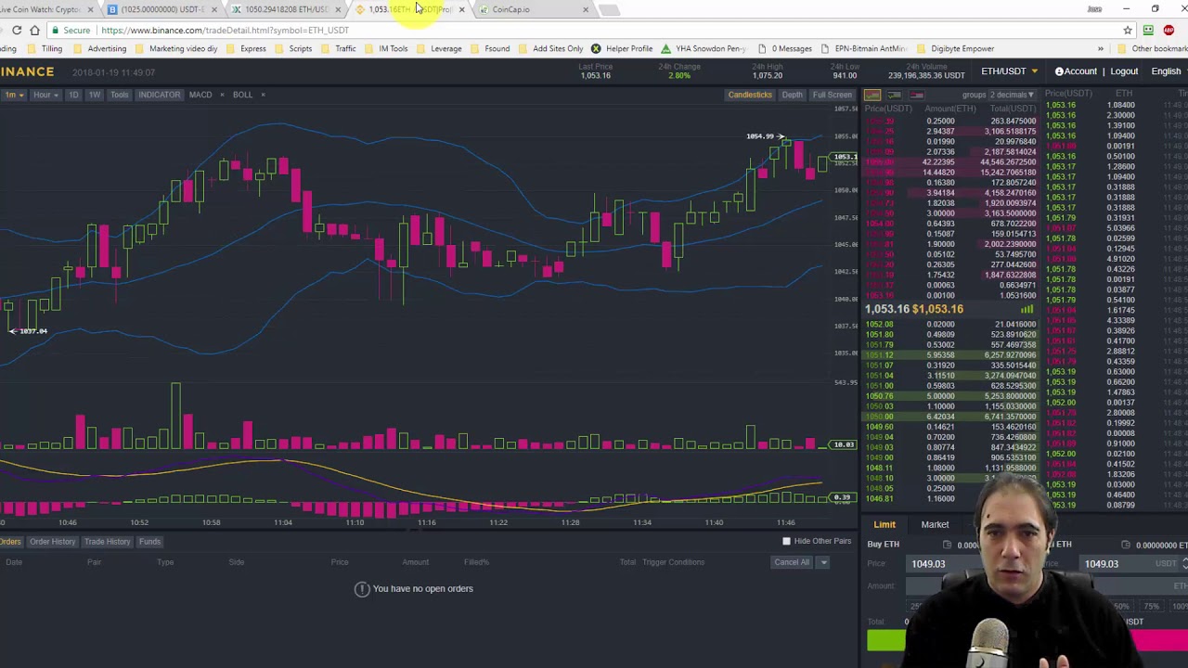Click the last price 1,053.16 in order book
Viewport: 1188px width, 668px height.
tap(887, 309)
